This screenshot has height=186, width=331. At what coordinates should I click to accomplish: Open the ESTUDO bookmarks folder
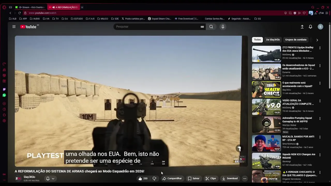click(76, 19)
